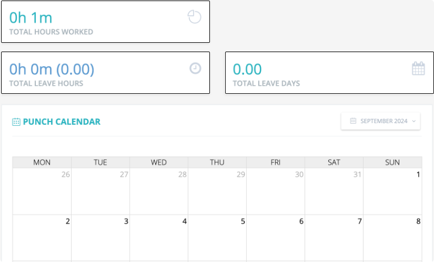
Task: Open the Total Leave Hours card
Action: pyautogui.click(x=105, y=73)
